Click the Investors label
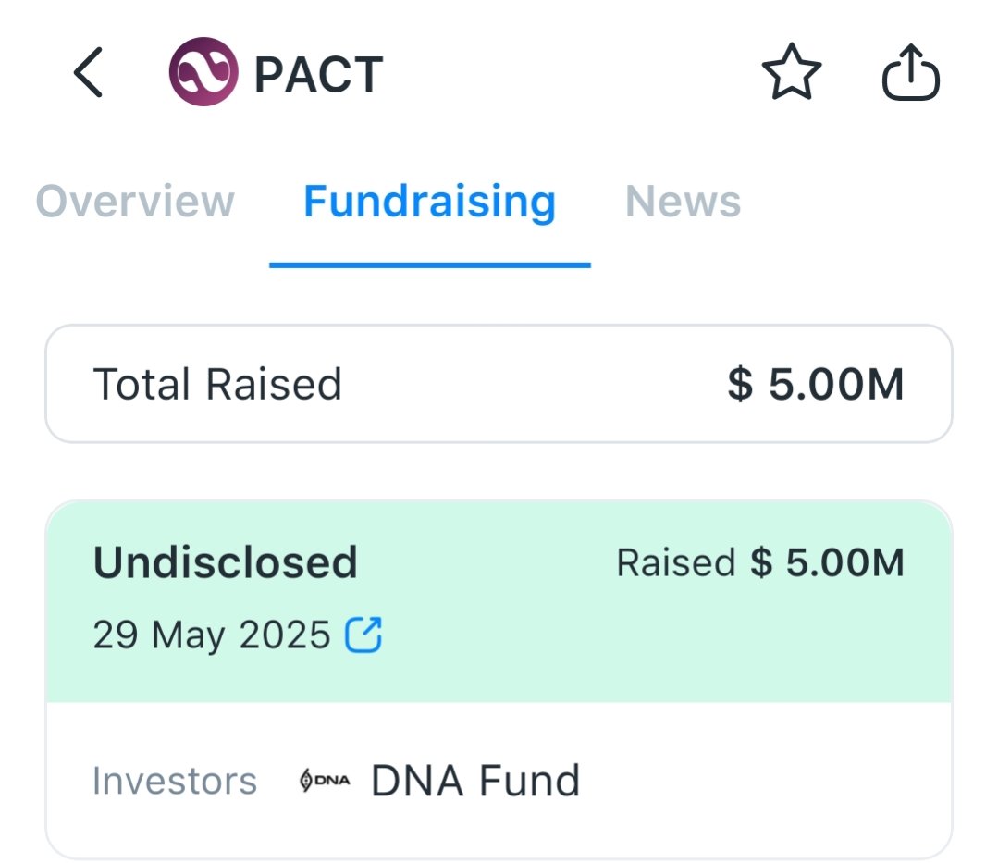The width and height of the screenshot is (998, 863). coord(175,782)
